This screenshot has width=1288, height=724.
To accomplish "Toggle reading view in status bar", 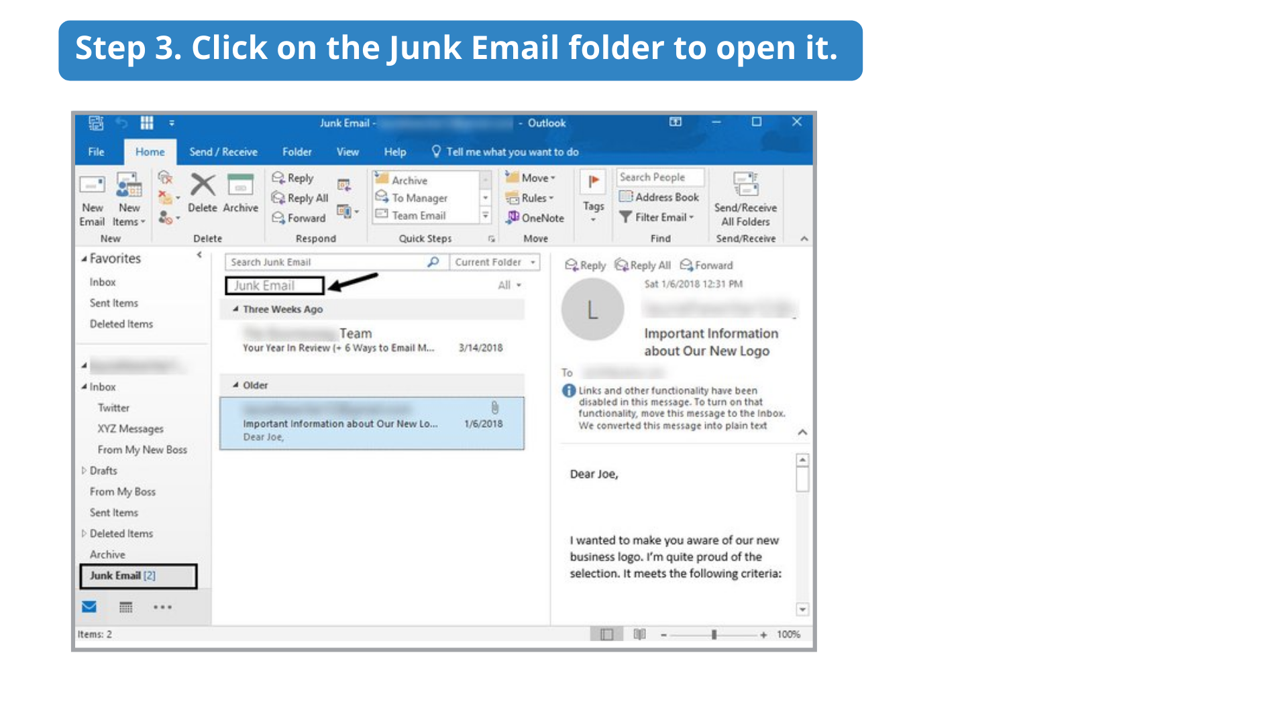I will pyautogui.click(x=639, y=634).
